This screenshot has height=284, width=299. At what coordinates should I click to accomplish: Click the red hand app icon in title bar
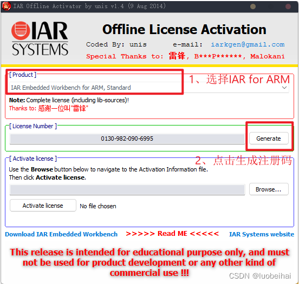[x=6, y=6]
